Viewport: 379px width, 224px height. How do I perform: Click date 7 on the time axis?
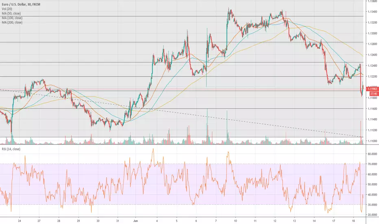216,221
